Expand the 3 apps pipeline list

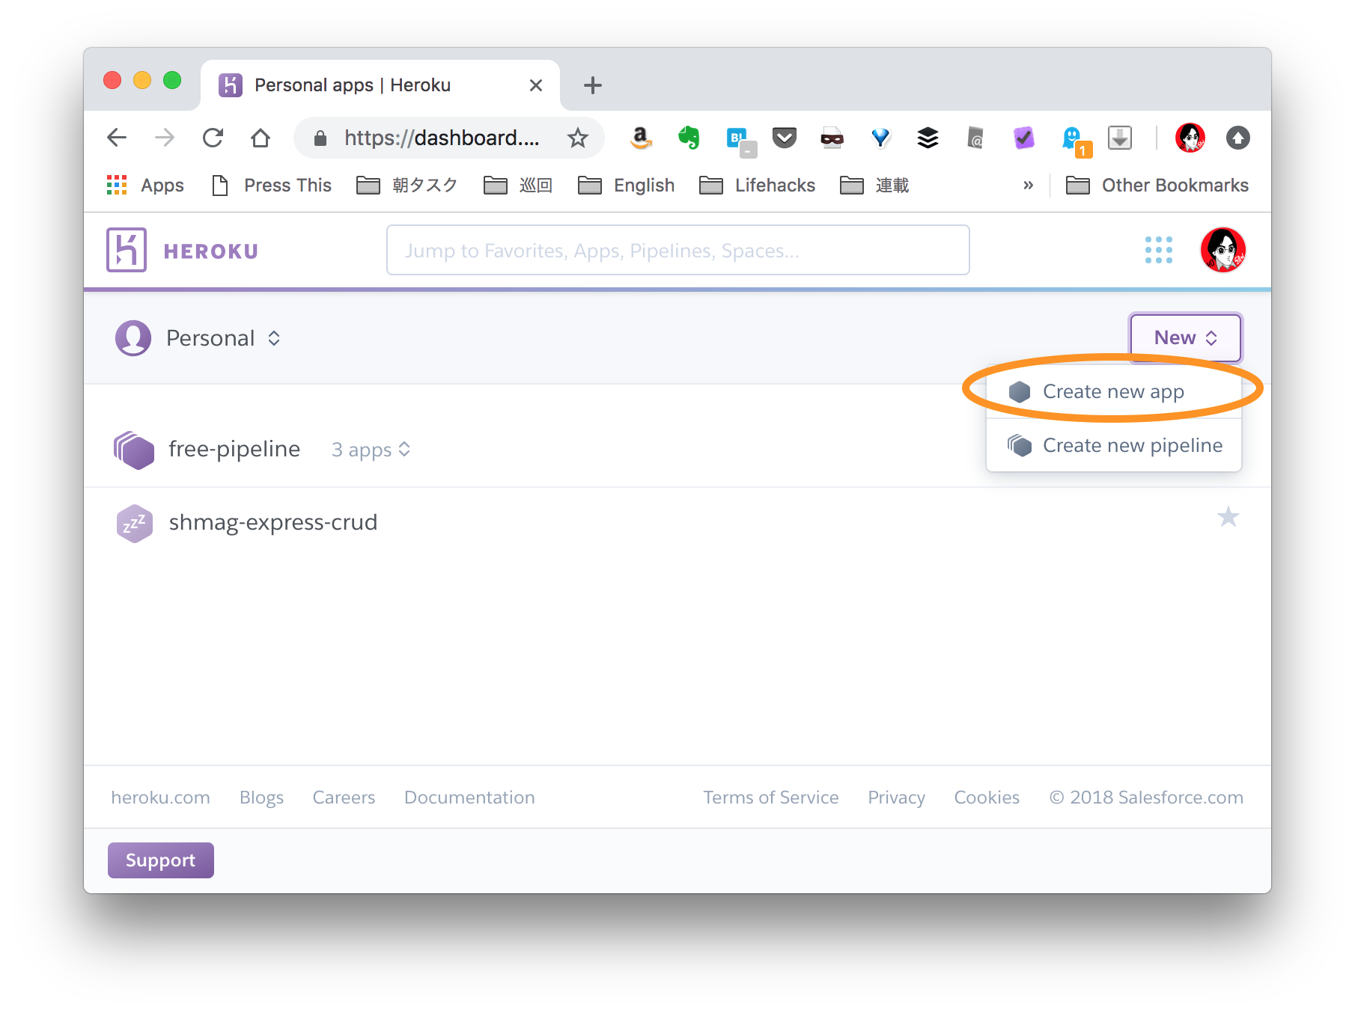coord(371,450)
